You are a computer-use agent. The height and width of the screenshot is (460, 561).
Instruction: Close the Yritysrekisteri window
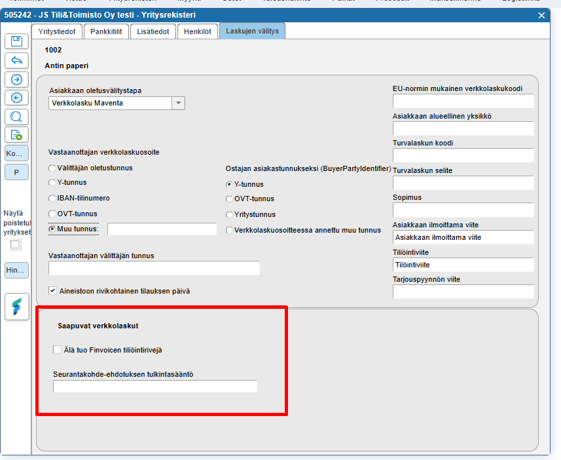coord(541,16)
